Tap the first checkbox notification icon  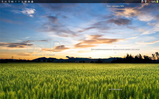click(16, 2)
